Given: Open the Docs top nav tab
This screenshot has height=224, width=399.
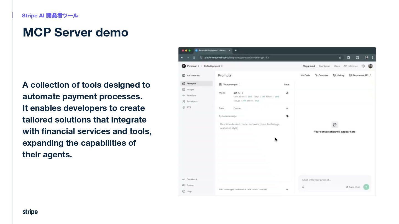Looking at the screenshot, I should [337, 66].
